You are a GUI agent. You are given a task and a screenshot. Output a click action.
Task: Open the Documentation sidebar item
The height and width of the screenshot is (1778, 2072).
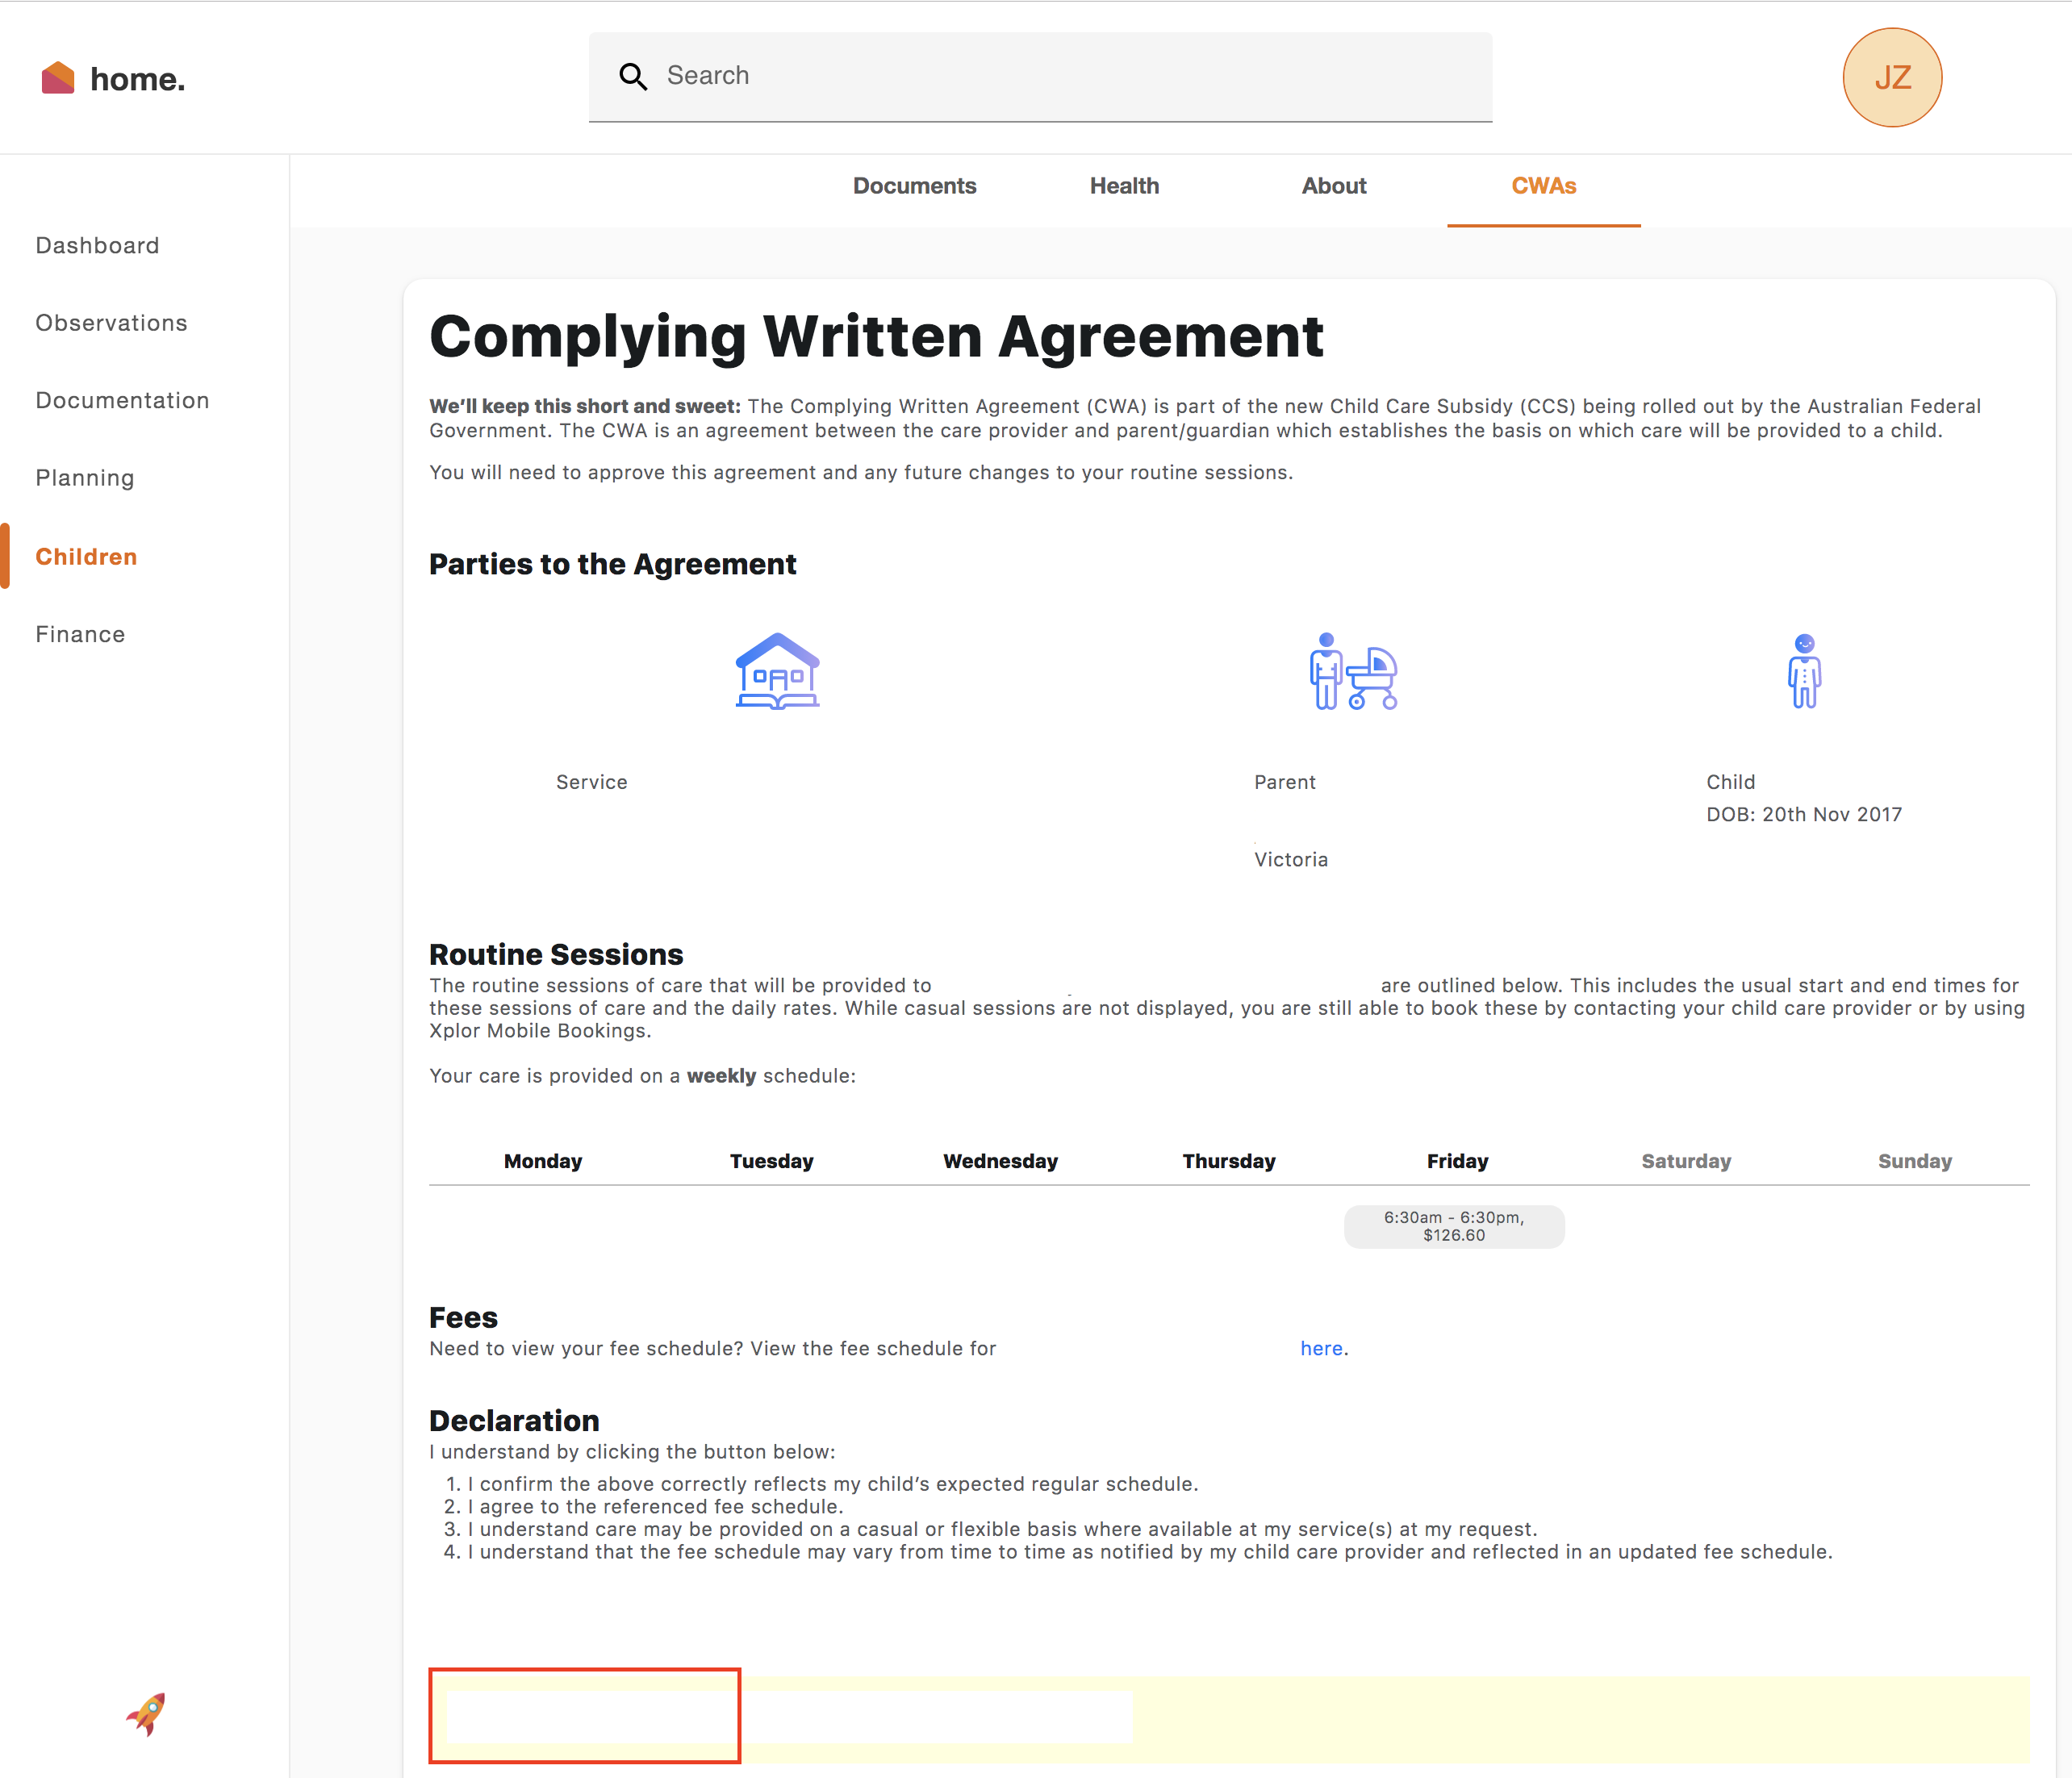122,401
